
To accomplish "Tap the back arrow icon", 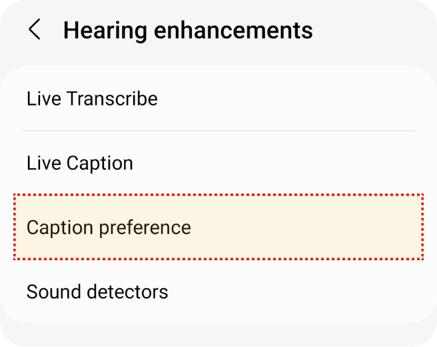I will [x=35, y=30].
